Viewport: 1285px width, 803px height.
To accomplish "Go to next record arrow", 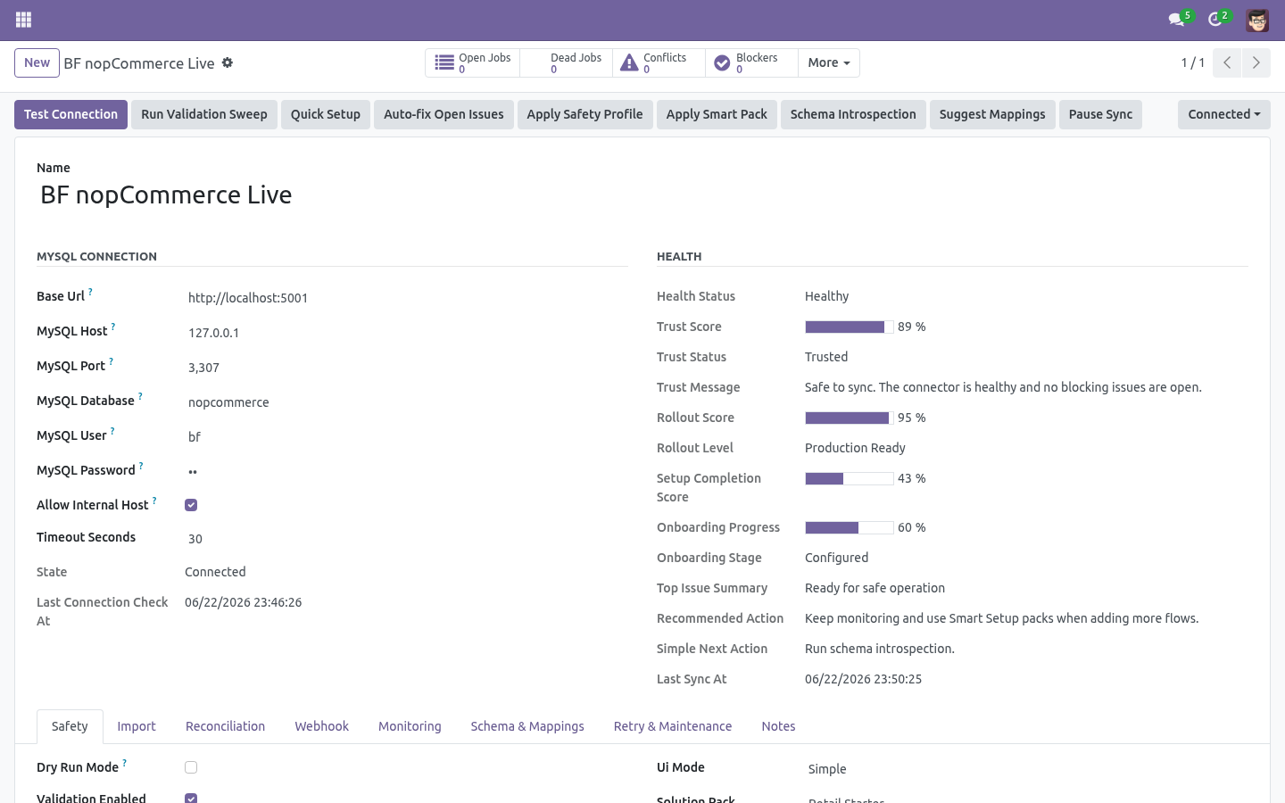I will pos(1256,62).
